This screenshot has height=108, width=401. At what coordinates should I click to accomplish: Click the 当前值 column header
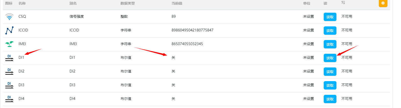(177, 3)
